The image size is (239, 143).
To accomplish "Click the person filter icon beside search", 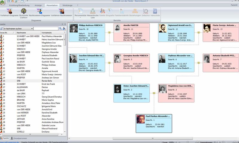I will (x=64, y=28).
